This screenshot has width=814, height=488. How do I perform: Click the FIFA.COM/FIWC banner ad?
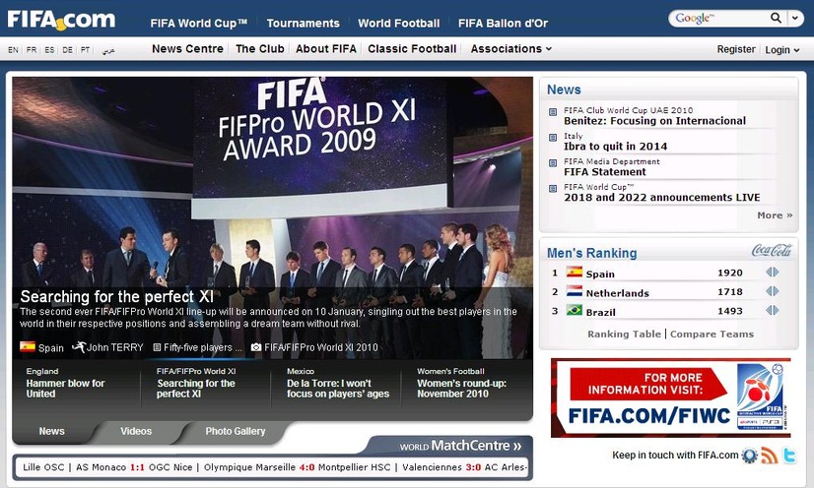671,397
